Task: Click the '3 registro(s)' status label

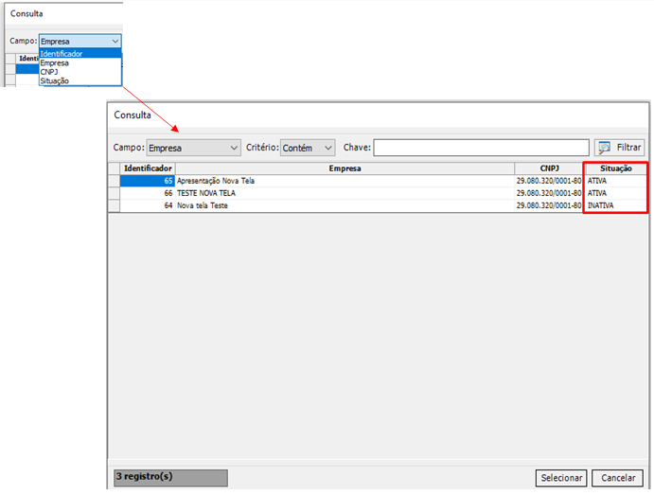Action: (170, 477)
